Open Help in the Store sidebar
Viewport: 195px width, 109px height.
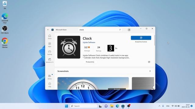click(50, 85)
